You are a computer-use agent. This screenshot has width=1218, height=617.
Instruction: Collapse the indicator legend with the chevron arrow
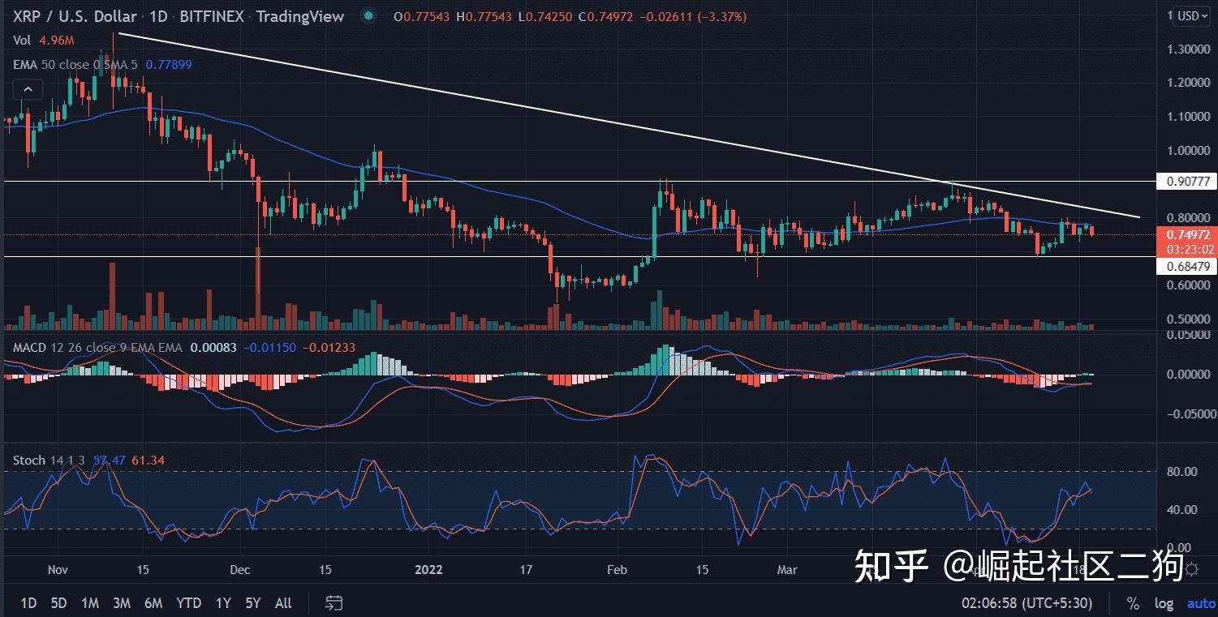click(x=28, y=89)
